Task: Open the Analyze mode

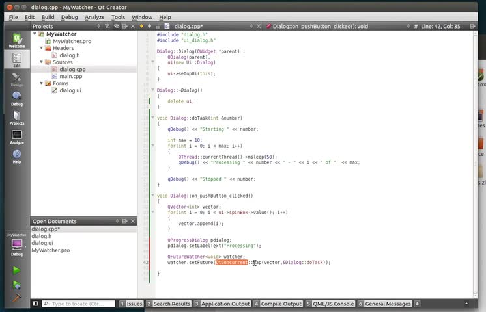Action: 16,137
